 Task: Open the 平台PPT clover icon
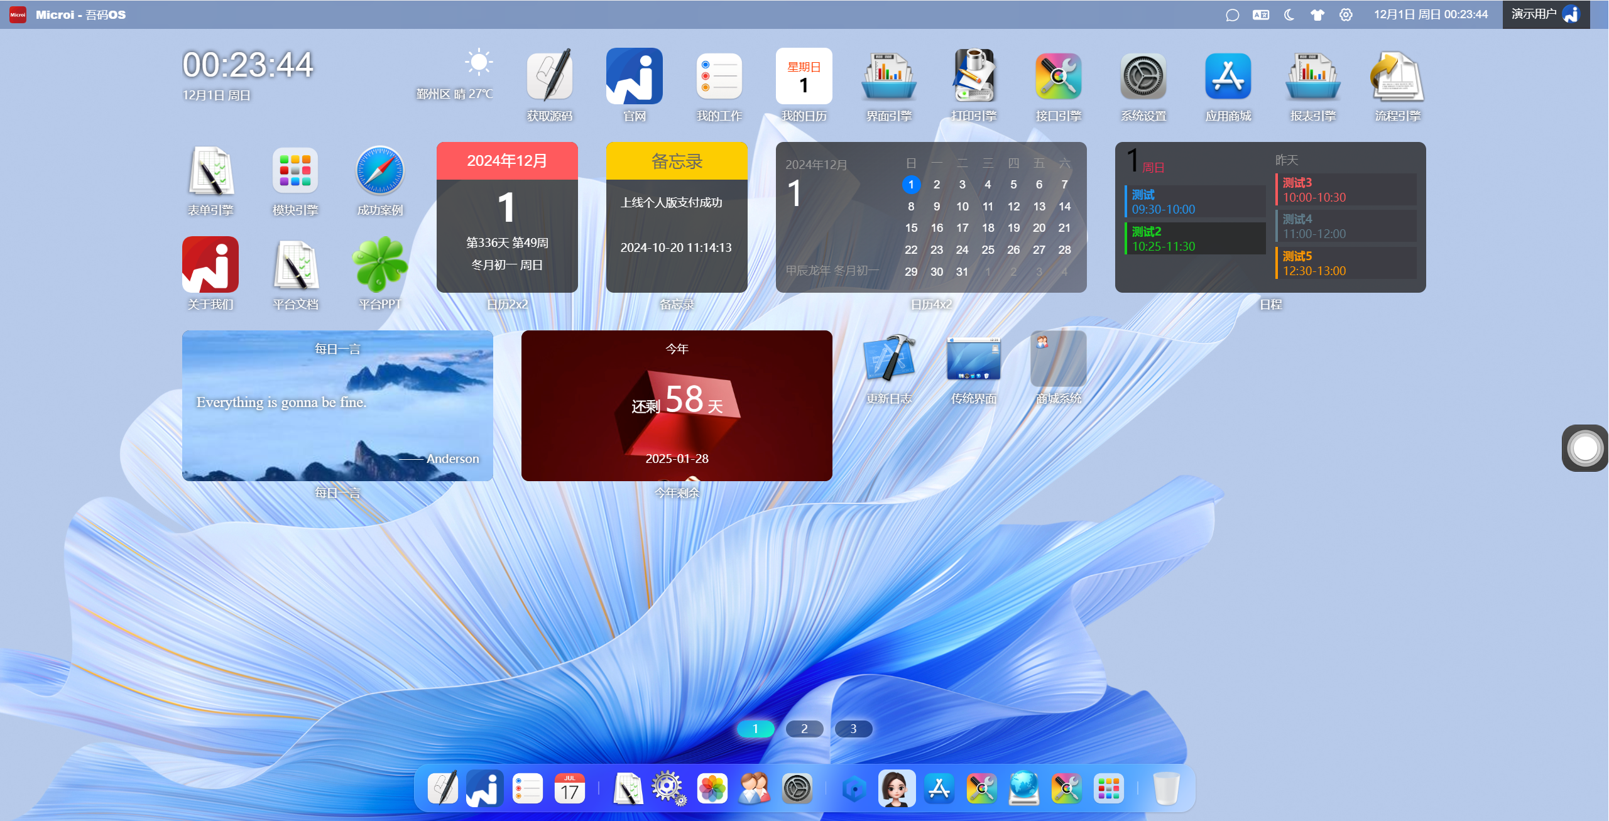pos(379,265)
